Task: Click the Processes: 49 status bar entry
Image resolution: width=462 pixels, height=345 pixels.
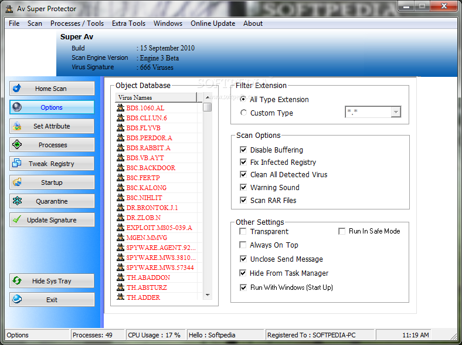Action: click(x=97, y=335)
